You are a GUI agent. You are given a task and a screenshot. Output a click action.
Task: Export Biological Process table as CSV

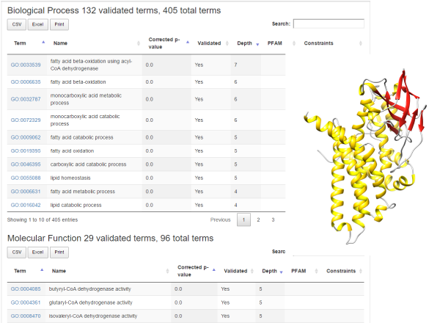(16, 24)
